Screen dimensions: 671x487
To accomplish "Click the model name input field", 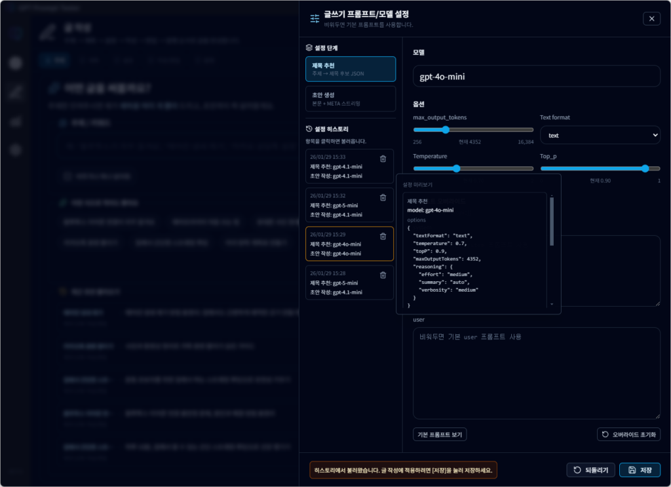I will pos(536,76).
